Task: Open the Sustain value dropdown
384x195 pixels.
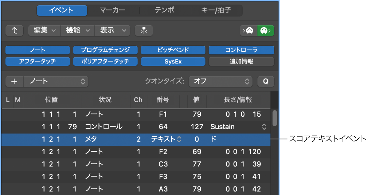Action: 264,127
